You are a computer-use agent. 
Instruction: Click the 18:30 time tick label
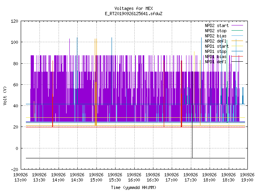click(x=228, y=180)
